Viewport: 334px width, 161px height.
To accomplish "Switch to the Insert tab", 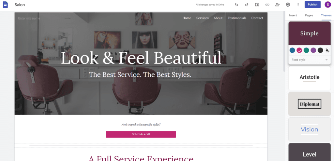I will [293, 15].
